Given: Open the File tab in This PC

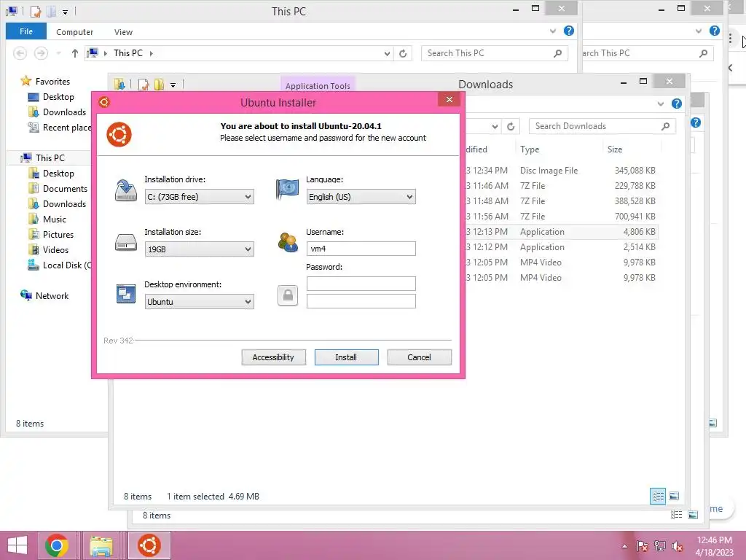Looking at the screenshot, I should point(26,31).
